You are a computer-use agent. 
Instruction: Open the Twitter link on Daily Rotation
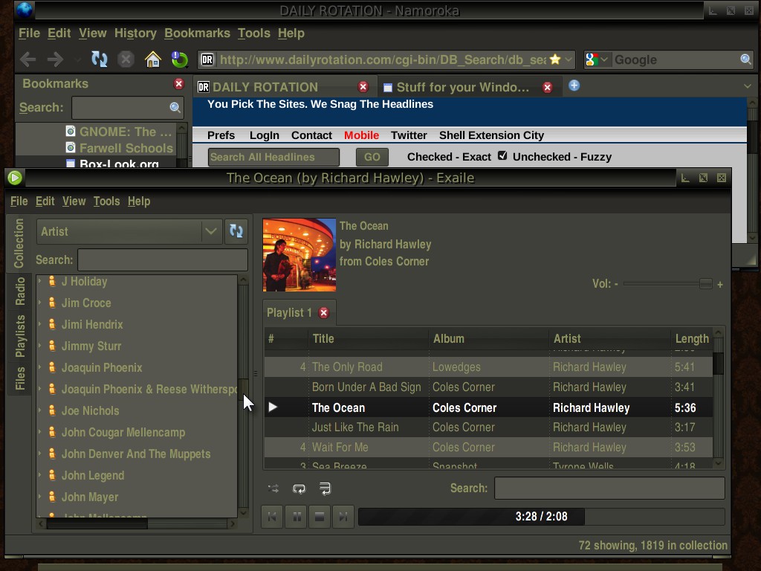(x=409, y=135)
